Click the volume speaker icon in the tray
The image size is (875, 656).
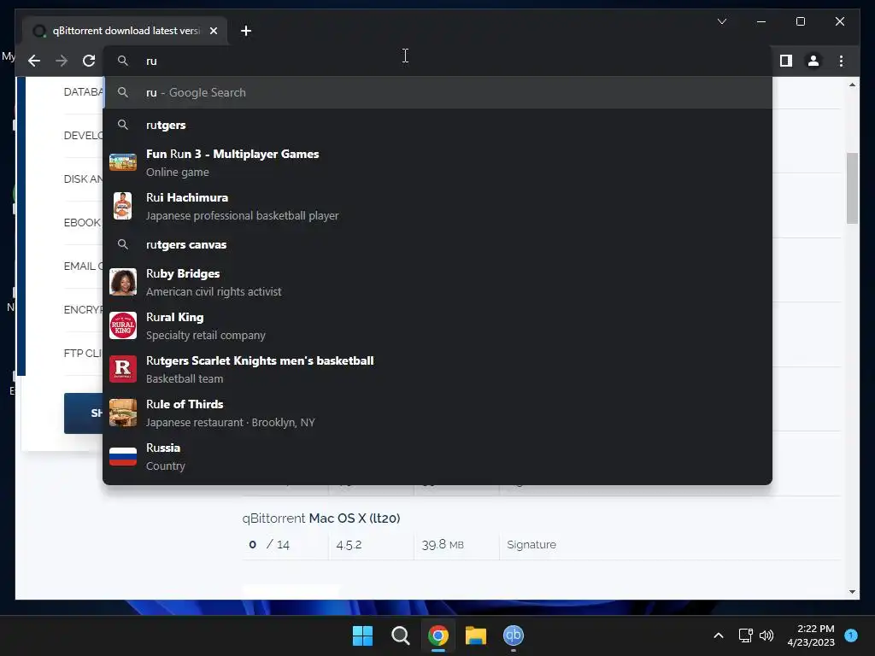[x=766, y=635]
